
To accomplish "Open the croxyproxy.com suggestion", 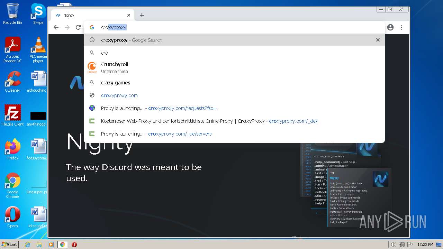I will tap(234, 95).
